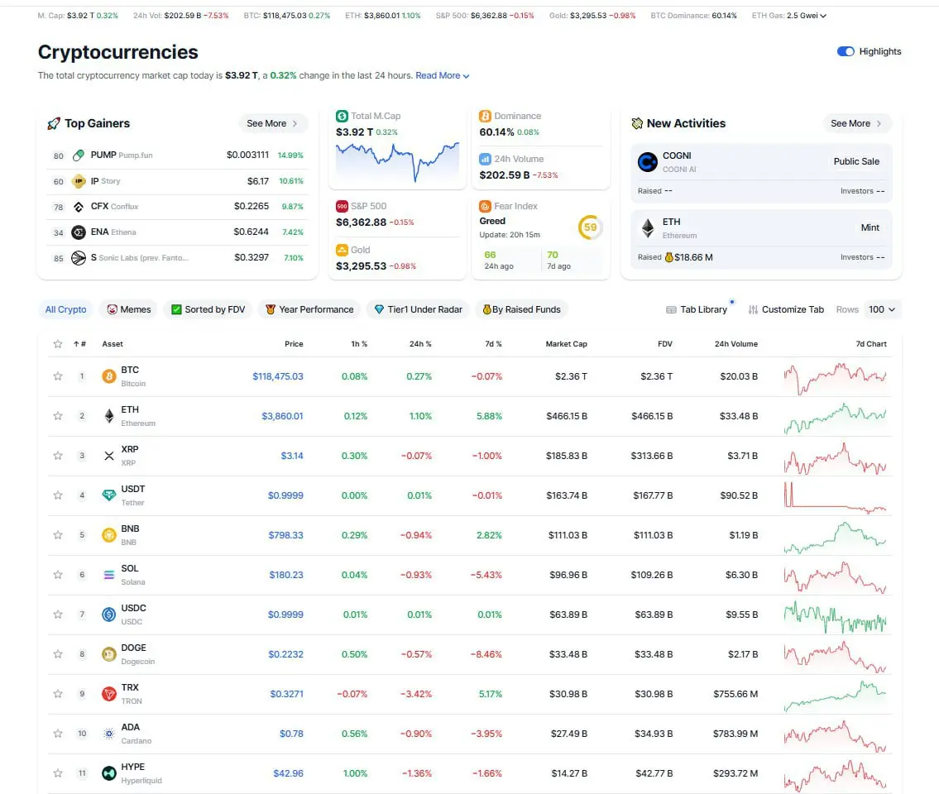The image size is (939, 794).
Task: Click the Sonic Labs S icon
Action: pos(79,258)
